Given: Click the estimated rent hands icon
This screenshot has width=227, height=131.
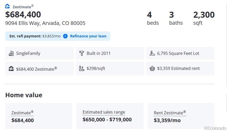Looking at the screenshot, I should click(x=152, y=69).
